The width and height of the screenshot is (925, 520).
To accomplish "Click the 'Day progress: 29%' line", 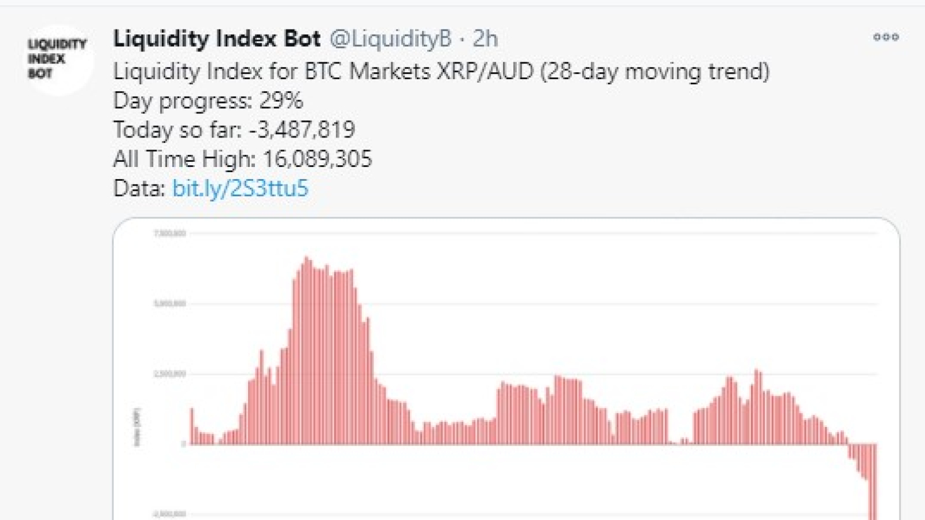I will pos(208,101).
